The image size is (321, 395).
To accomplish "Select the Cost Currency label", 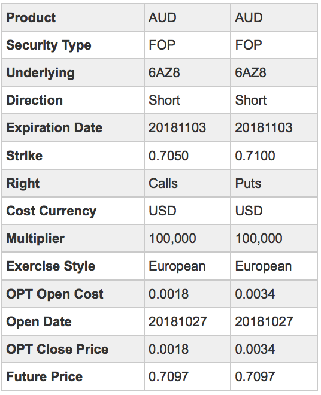I will click(51, 211).
